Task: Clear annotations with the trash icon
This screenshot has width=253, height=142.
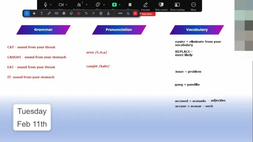Action: (101, 14)
